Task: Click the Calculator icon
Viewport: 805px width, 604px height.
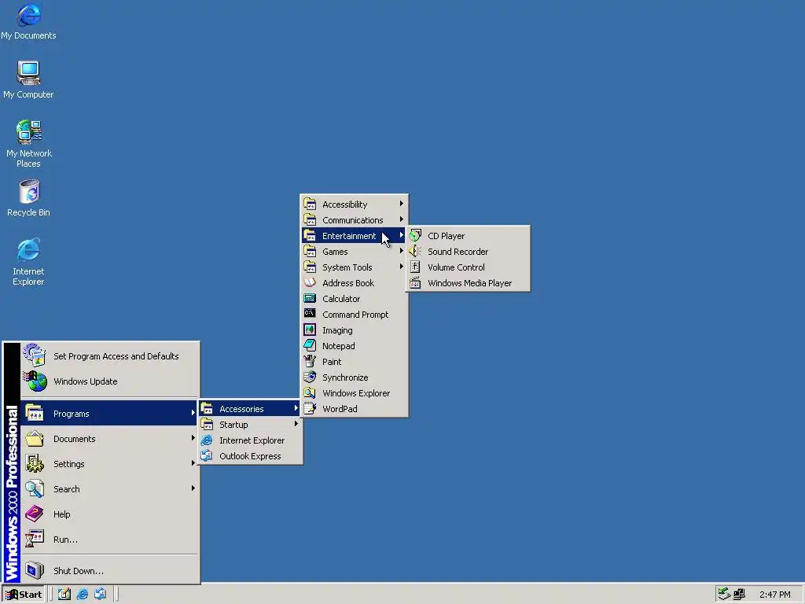Action: (x=310, y=298)
